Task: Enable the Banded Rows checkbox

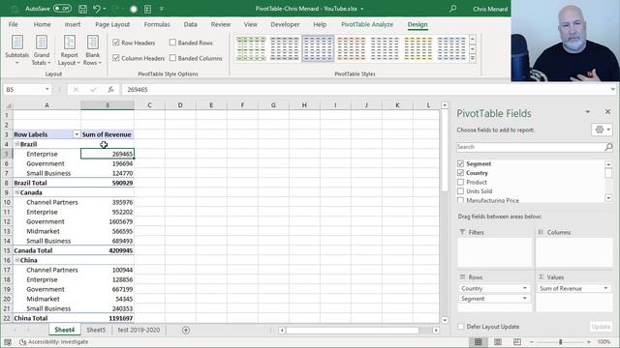Action: pos(172,43)
